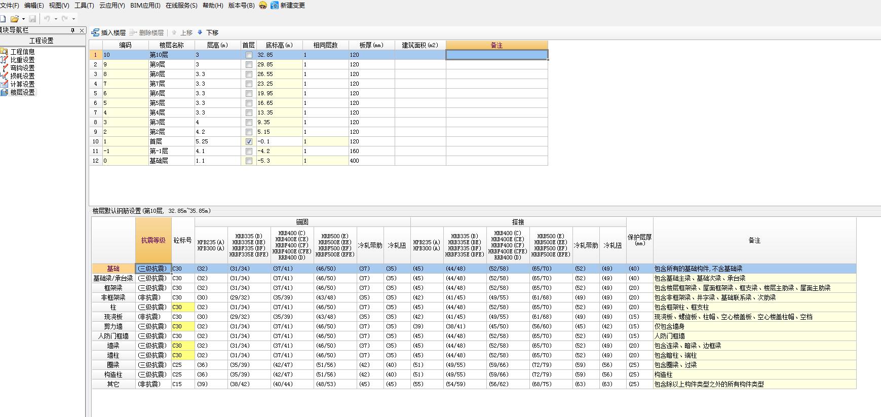Uncheck the 首层 checkbox in 首层 row
Image resolution: width=881 pixels, height=417 pixels.
tap(249, 141)
